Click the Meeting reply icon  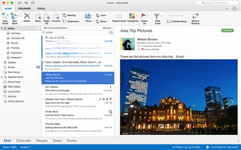pos(64,15)
